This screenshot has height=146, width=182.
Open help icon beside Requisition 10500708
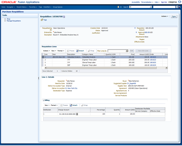point(64,17)
